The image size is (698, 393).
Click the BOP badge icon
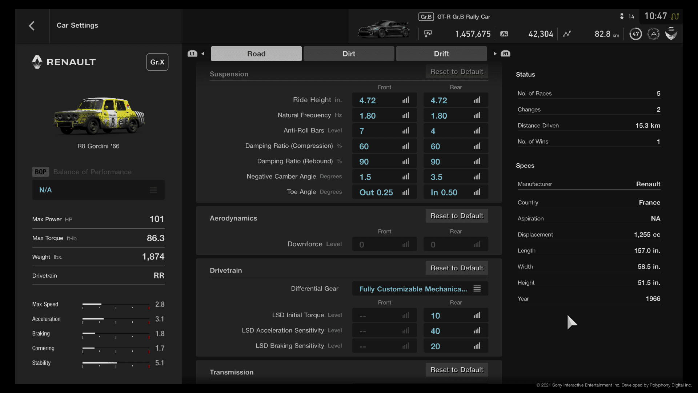tap(40, 172)
